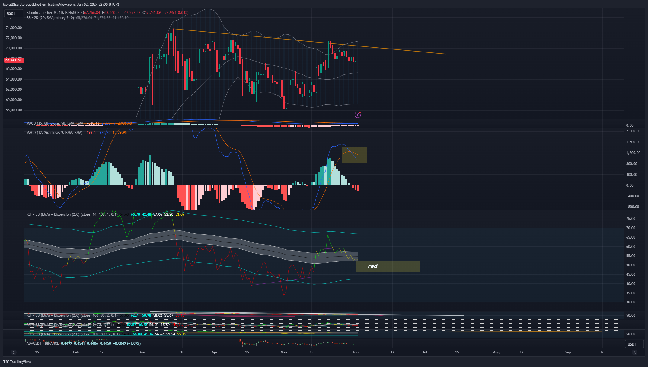
Task: Click the Jul label on the time axis
Action: (x=425, y=352)
